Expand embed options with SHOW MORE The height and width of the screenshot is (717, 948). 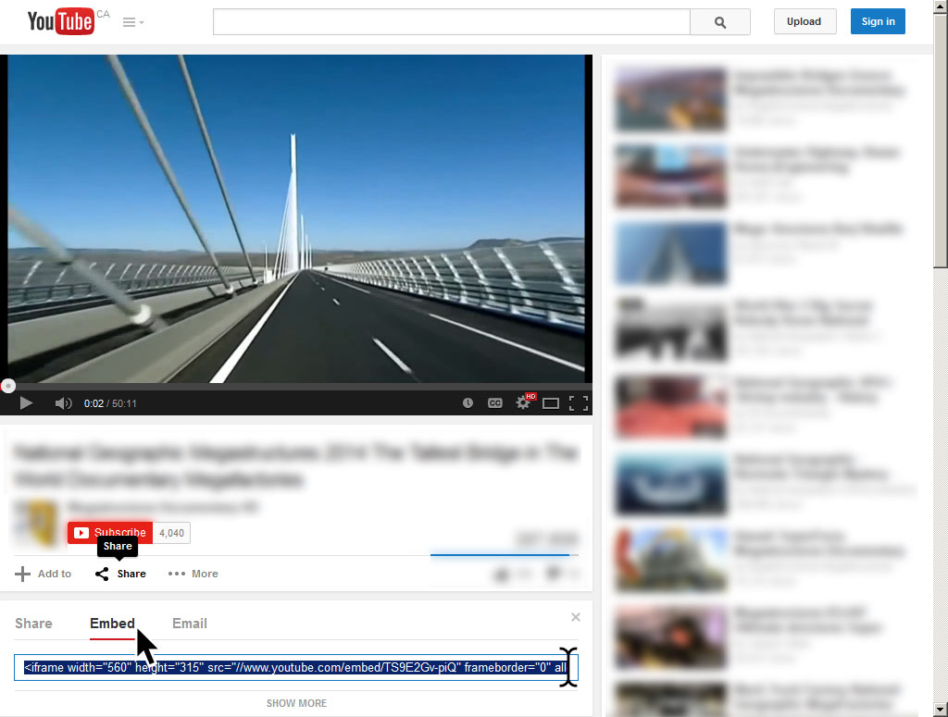pyautogui.click(x=296, y=703)
